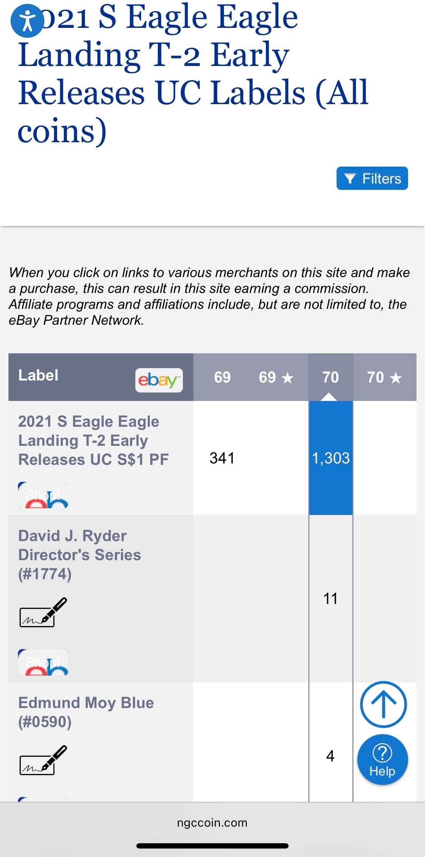Click the eBay Shop icon under Eagle Landing label

[x=43, y=495]
